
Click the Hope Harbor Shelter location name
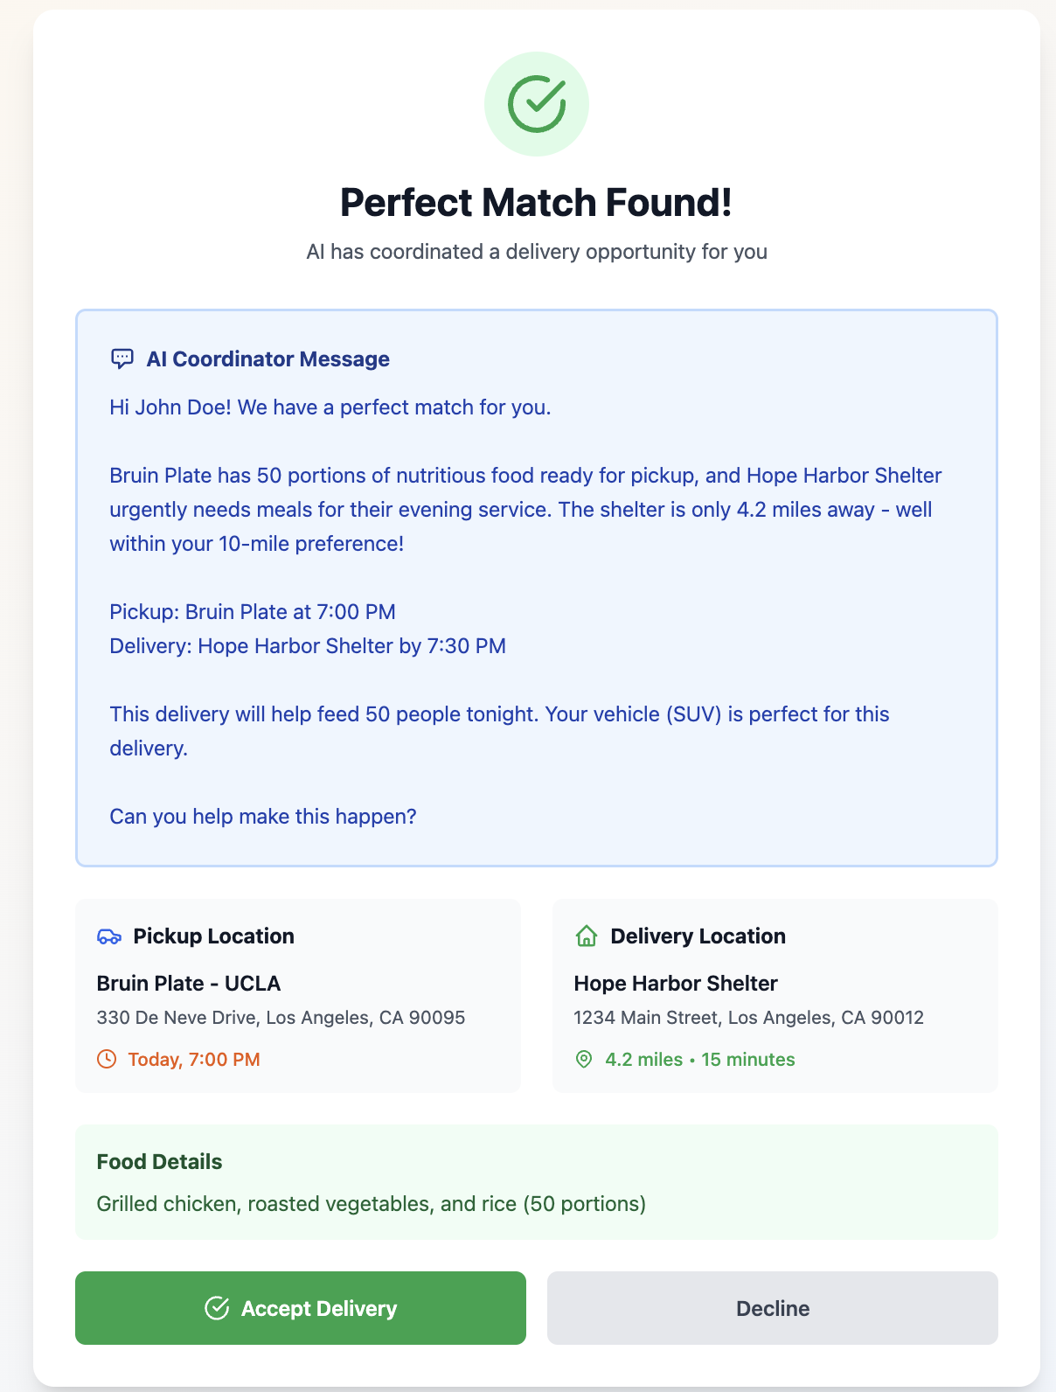tap(676, 984)
